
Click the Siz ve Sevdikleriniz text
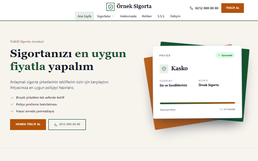click(173, 85)
